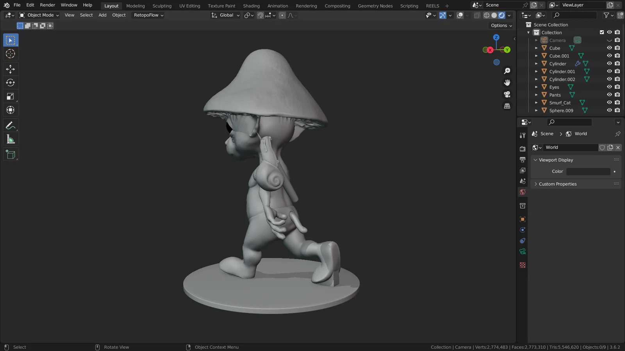Activate the Rotate tool
625x351 pixels.
point(11,82)
